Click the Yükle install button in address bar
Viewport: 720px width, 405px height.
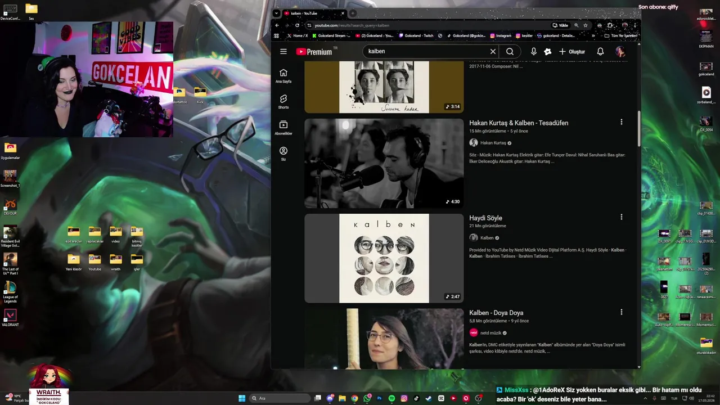[x=560, y=25]
